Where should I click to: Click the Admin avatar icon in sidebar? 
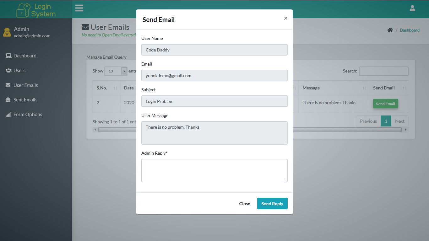tap(7, 32)
